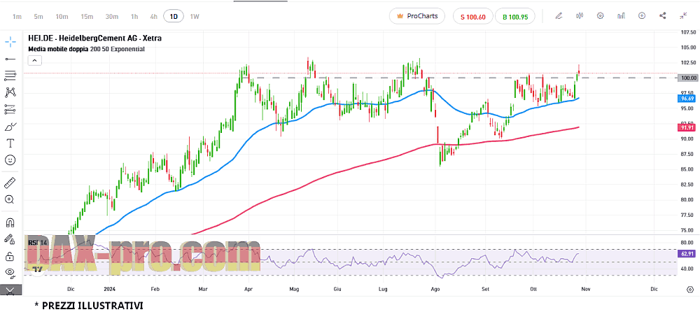The height and width of the screenshot is (312, 700).
Task: Click the Sell 100.60 button
Action: [x=472, y=17]
